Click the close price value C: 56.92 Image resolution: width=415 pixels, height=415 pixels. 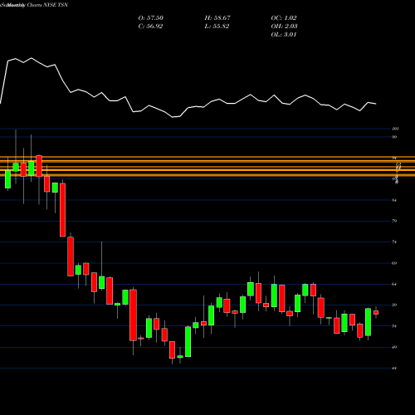(150, 27)
